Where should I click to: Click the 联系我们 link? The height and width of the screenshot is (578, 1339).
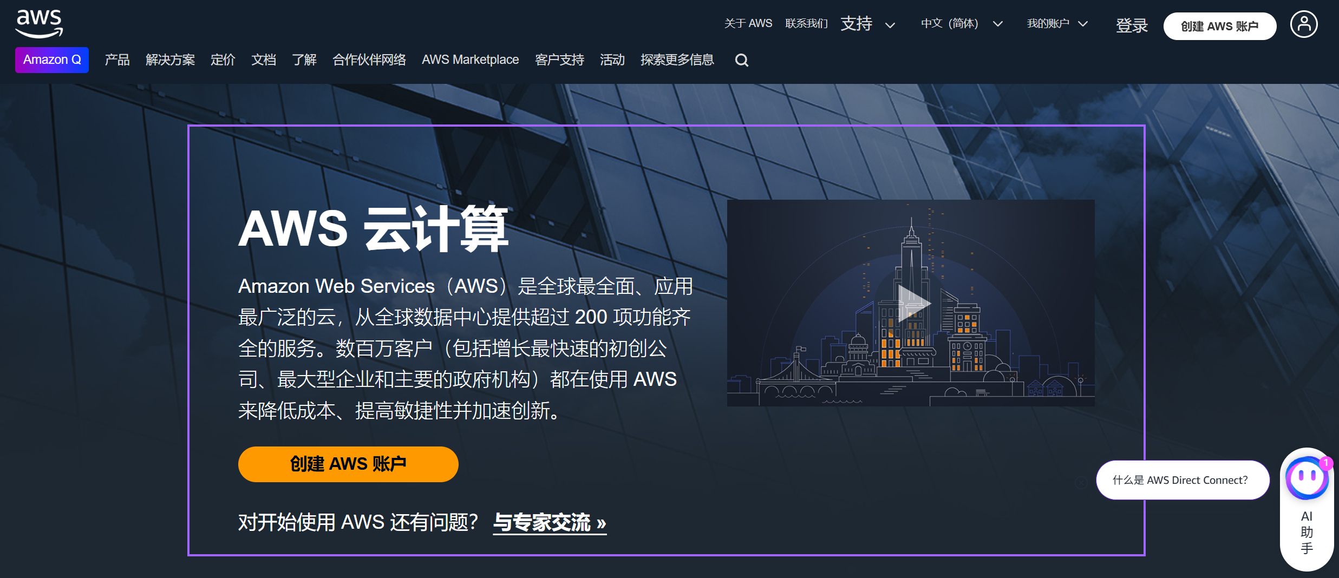806,24
